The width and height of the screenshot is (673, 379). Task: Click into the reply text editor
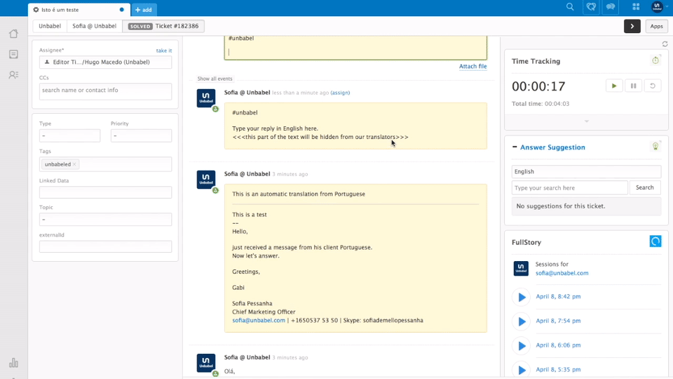355,47
